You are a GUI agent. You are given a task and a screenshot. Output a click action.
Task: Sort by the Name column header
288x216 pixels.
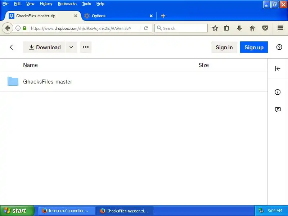(31, 65)
